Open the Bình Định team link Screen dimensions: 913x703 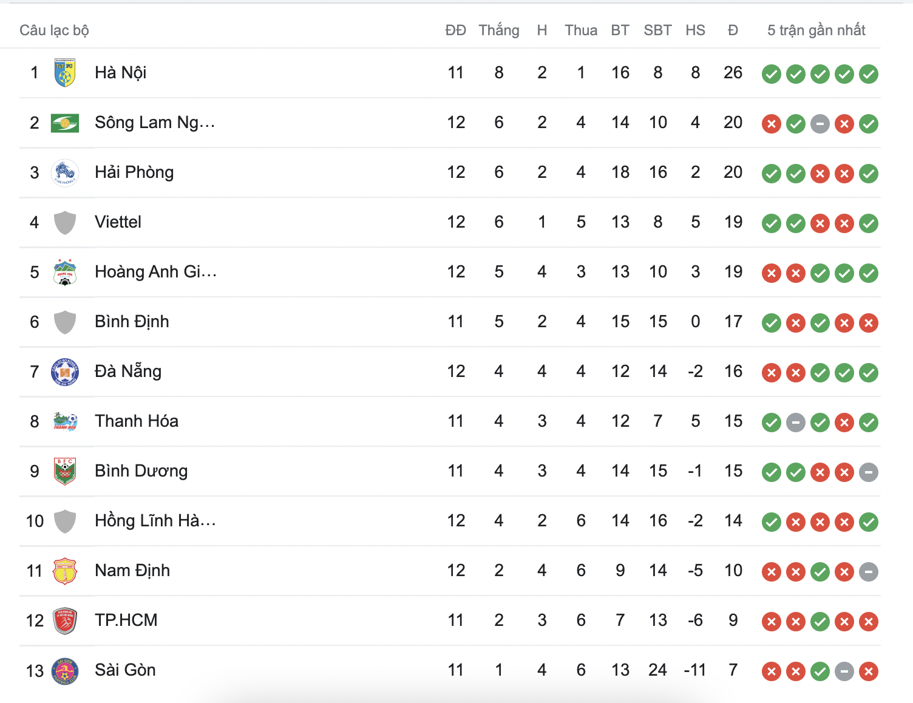(x=132, y=322)
